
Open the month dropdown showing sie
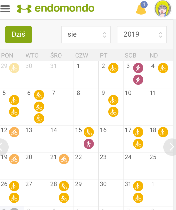[86, 35]
